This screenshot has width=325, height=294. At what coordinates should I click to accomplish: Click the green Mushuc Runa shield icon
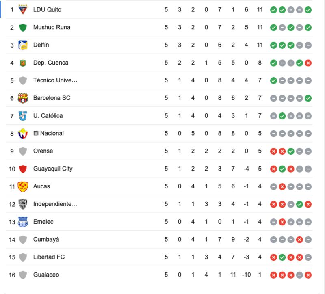pyautogui.click(x=23, y=27)
